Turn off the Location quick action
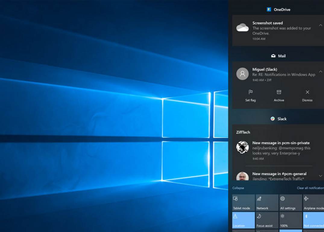The height and width of the screenshot is (232, 324). point(244,220)
